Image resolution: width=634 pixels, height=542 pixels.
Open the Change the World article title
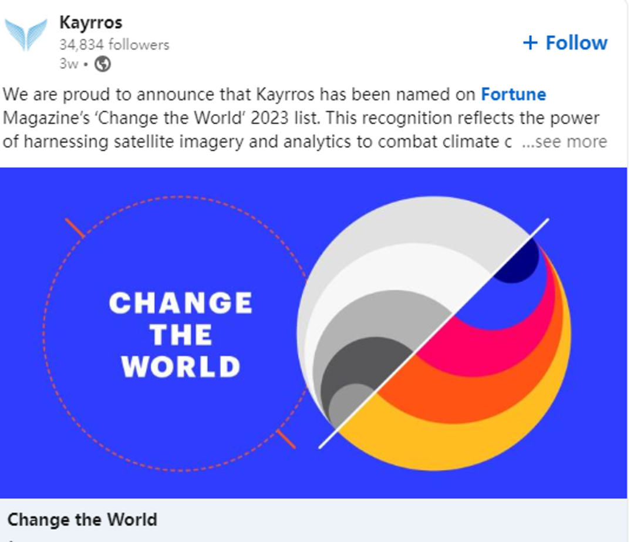point(82,519)
